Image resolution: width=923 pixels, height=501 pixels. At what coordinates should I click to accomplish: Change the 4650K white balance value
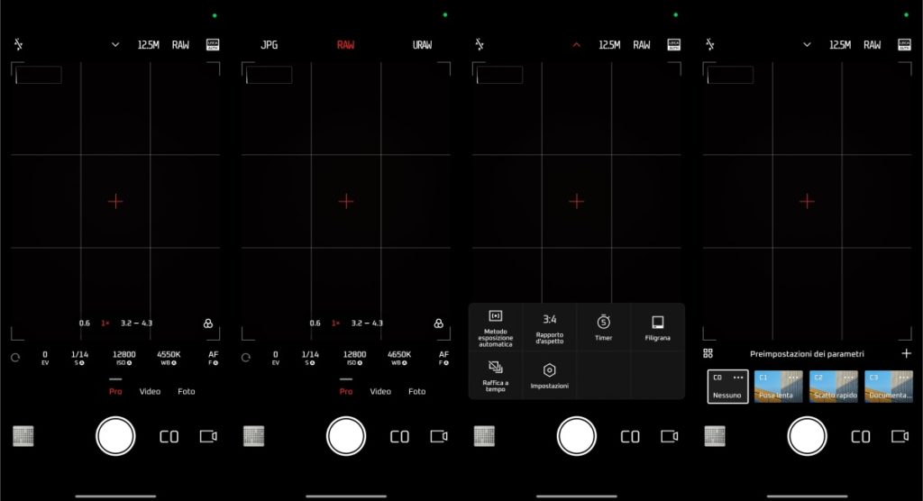[399, 358]
